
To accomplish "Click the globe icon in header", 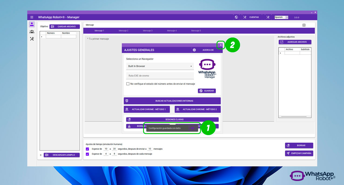I will point(236,17).
